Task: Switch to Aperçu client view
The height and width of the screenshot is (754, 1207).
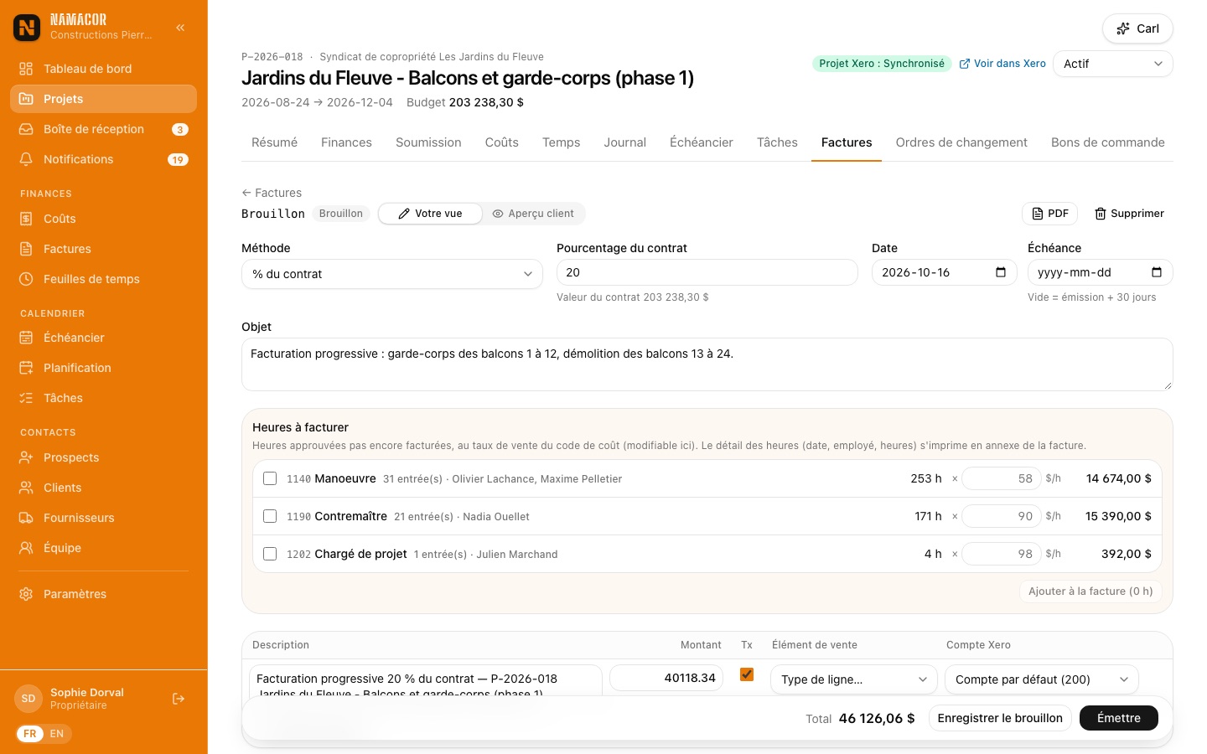Action: (533, 214)
